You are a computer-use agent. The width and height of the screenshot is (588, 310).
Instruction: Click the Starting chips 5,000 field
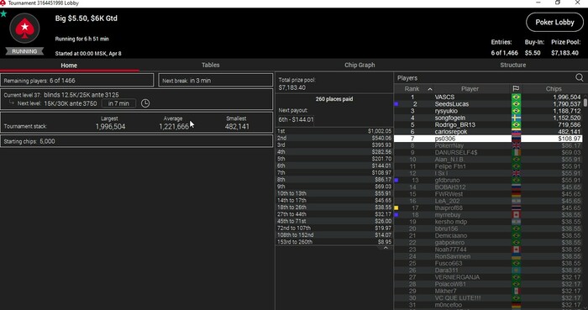136,141
